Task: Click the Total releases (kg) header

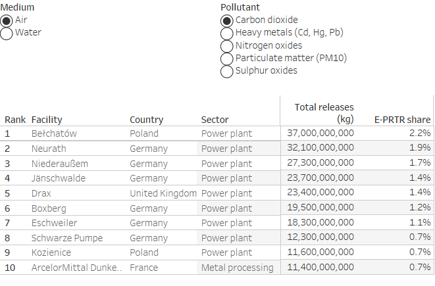Action: tap(324, 113)
